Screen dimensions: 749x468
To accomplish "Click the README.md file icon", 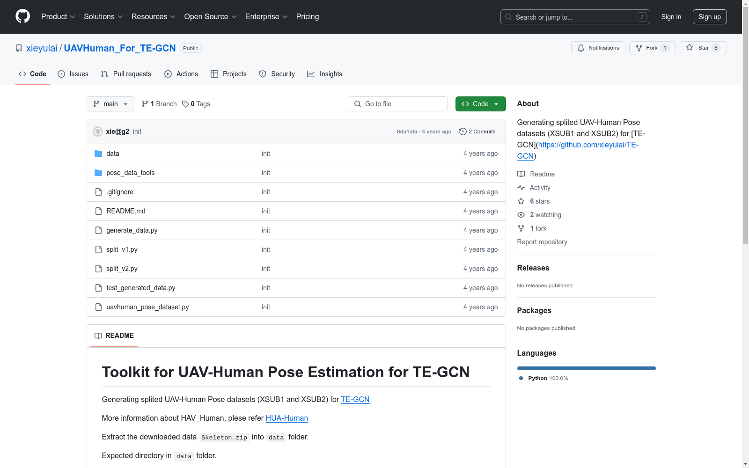I will coord(98,211).
